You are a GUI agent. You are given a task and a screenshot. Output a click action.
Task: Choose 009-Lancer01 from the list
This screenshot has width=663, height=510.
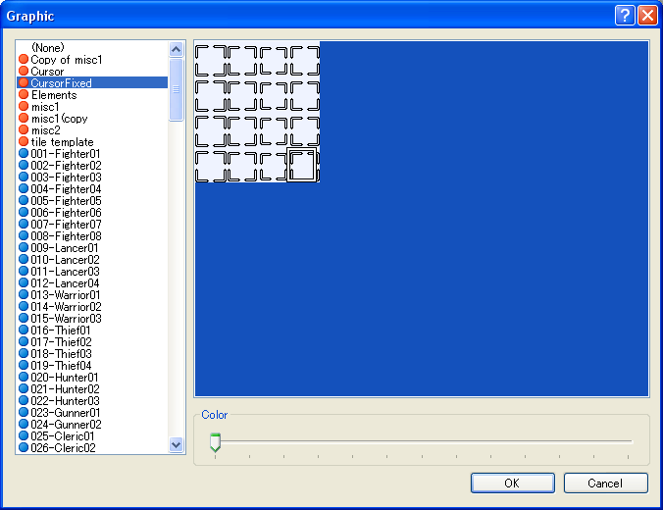(65, 248)
